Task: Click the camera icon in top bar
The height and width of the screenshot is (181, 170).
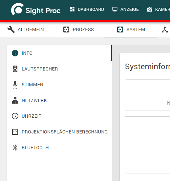Action: coord(150,10)
